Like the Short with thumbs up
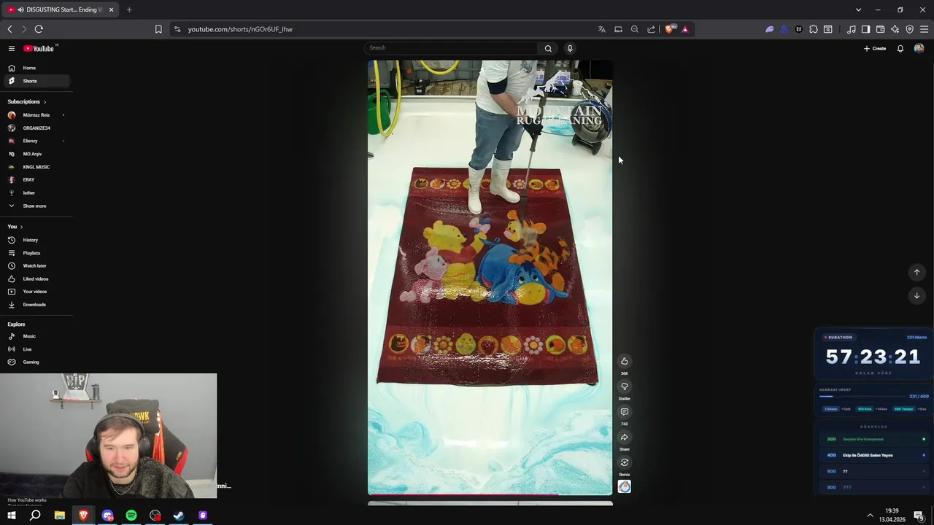The height and width of the screenshot is (525, 934). (x=625, y=361)
